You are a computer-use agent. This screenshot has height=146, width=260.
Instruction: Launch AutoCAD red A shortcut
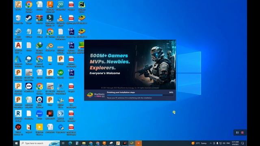[18, 47]
